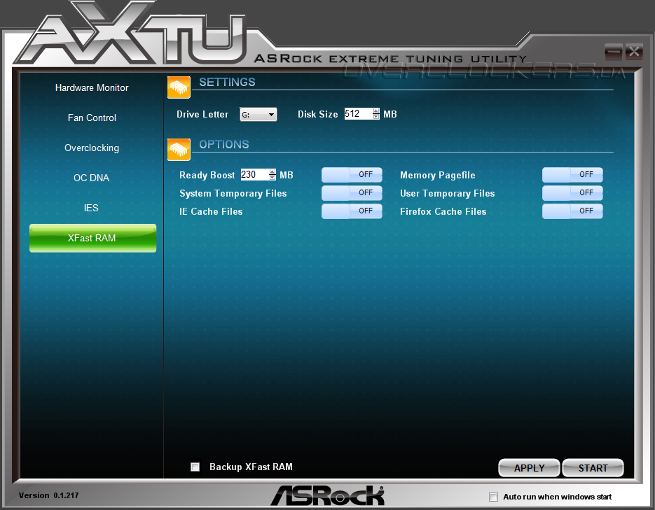Increase Ready Boost size with up arrow
Viewport: 655px width, 510px height.
click(x=273, y=171)
